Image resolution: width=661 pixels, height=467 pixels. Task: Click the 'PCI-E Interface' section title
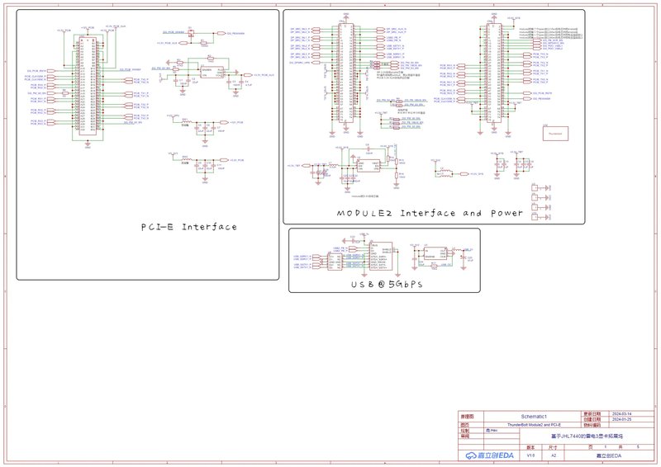(x=189, y=227)
